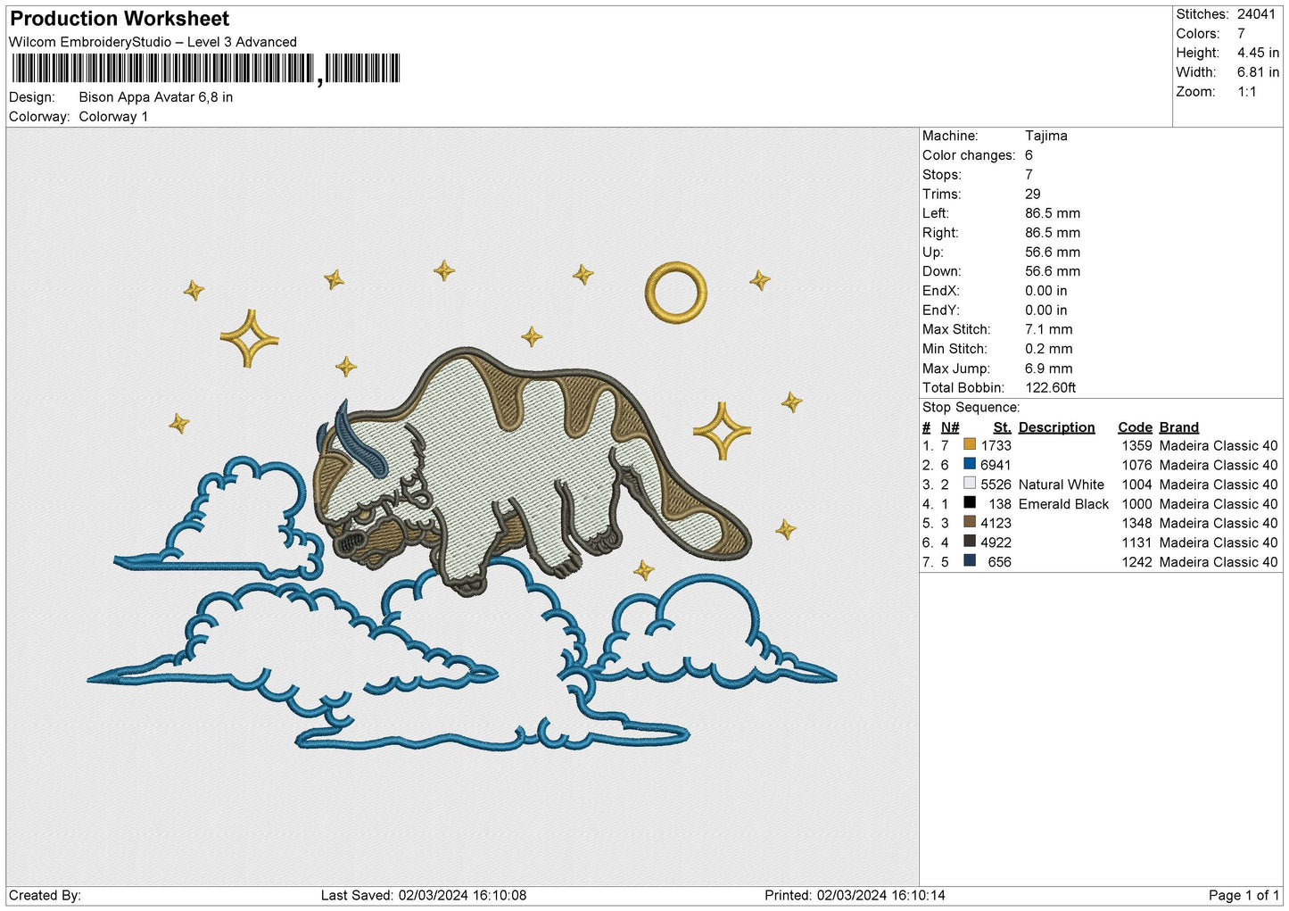Click the gold moon ring in the design

676,292
